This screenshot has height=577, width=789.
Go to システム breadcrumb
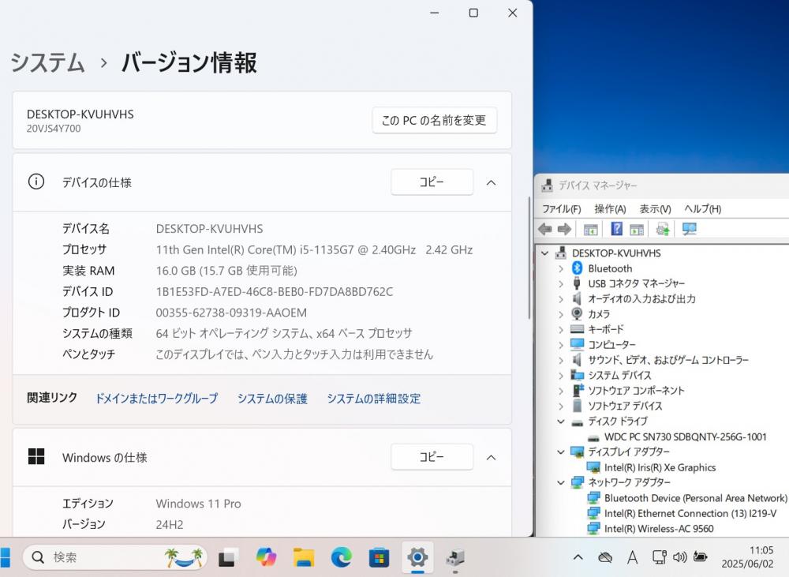(x=47, y=63)
